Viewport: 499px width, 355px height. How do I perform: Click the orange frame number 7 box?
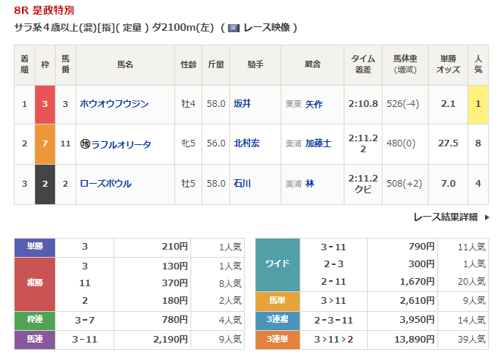coord(45,144)
